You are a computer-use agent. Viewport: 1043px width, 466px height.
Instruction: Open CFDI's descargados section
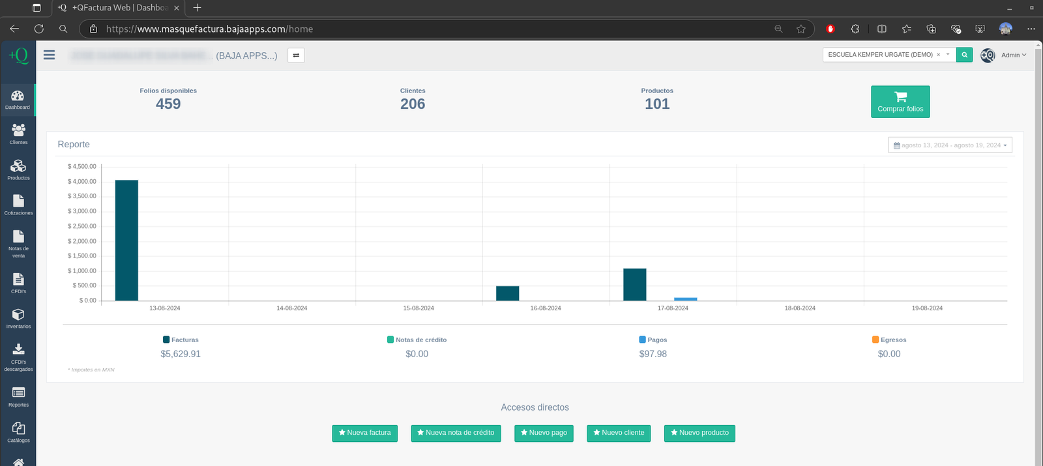click(18, 357)
